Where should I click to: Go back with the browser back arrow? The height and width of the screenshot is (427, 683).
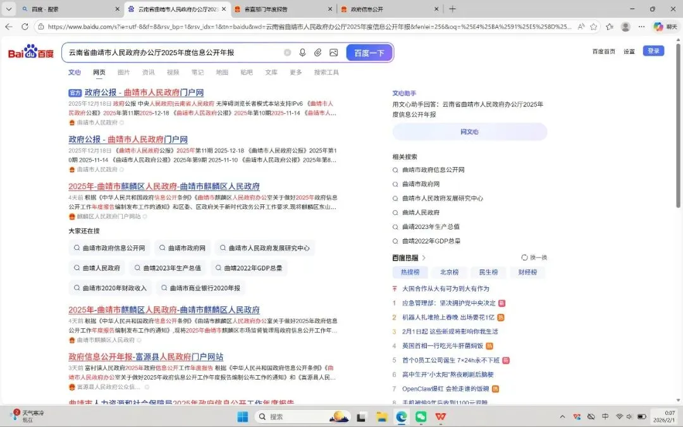pyautogui.click(x=9, y=27)
